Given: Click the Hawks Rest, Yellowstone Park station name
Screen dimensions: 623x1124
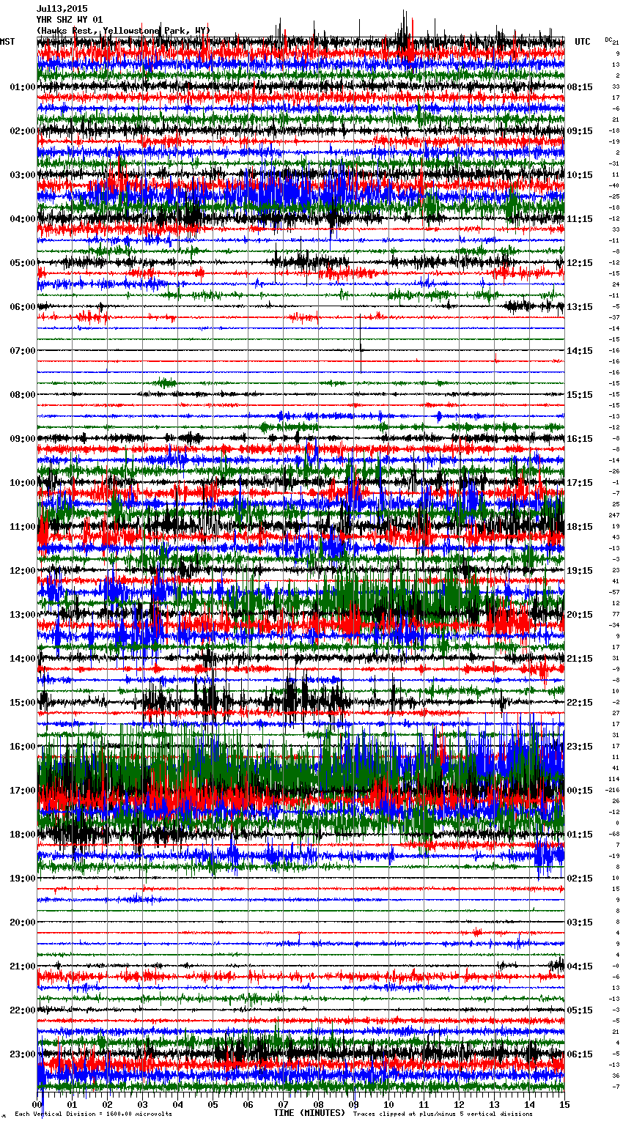Looking at the screenshot, I should coord(123,31).
